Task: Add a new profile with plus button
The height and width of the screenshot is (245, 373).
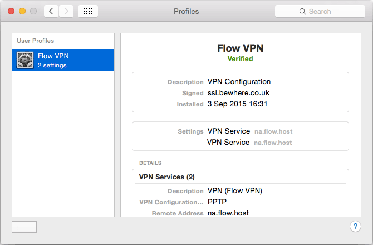Action: (18, 227)
